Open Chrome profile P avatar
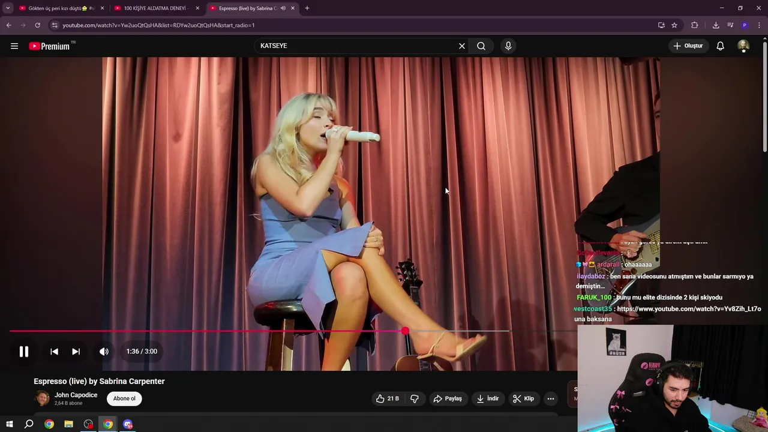 [745, 25]
